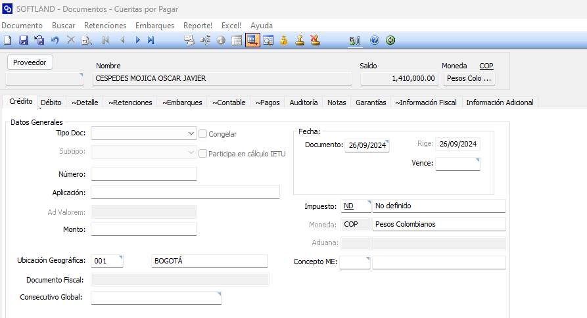Image resolution: width=587 pixels, height=318 pixels.
Task: Open the Tipo Doc dropdown
Action: point(191,133)
